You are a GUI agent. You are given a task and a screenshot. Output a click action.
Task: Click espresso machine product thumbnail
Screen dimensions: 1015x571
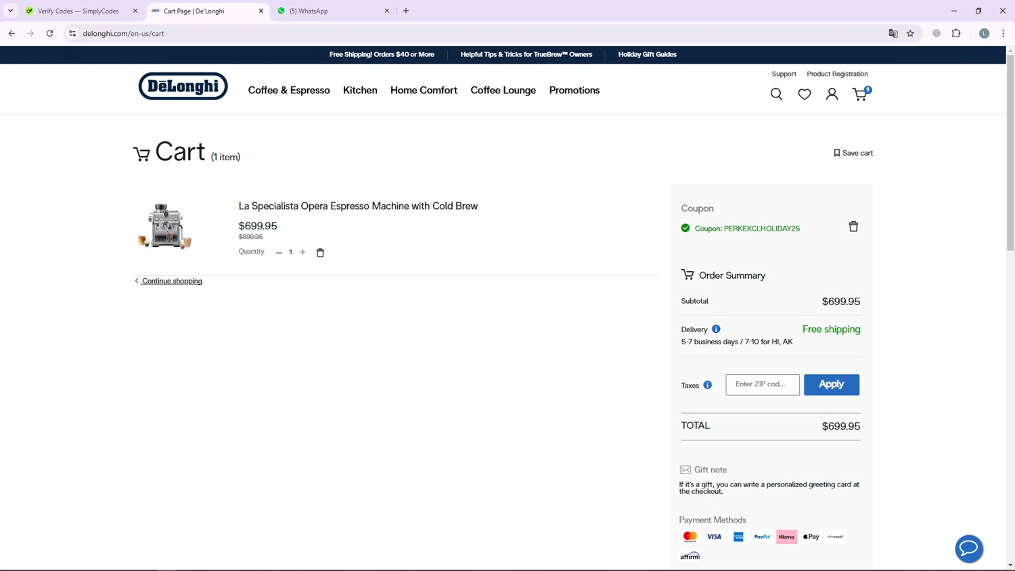(x=164, y=227)
